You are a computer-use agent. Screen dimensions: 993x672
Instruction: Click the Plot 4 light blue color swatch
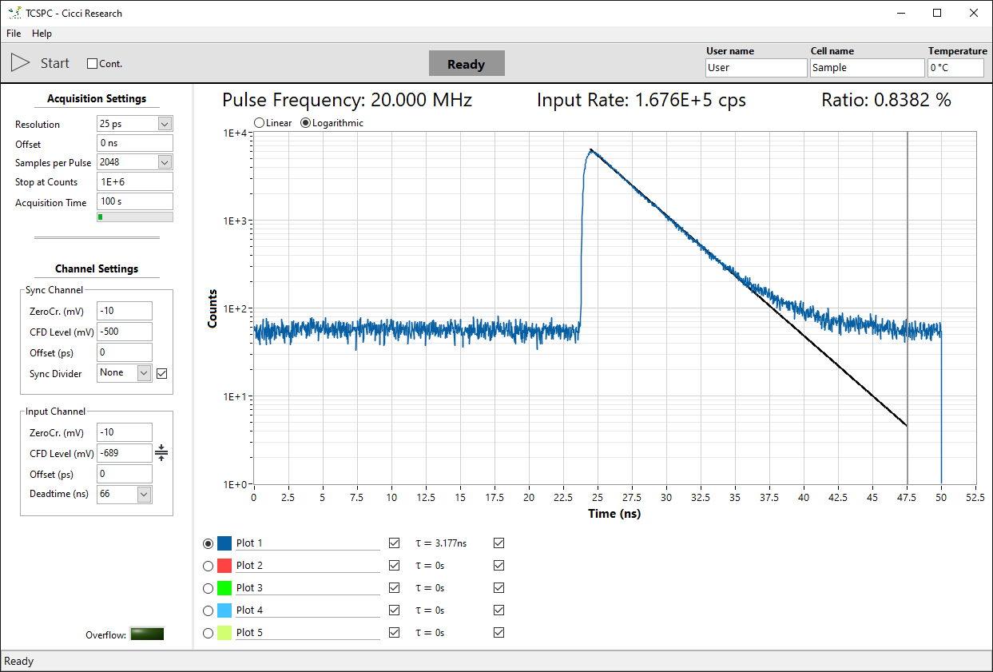pos(224,610)
